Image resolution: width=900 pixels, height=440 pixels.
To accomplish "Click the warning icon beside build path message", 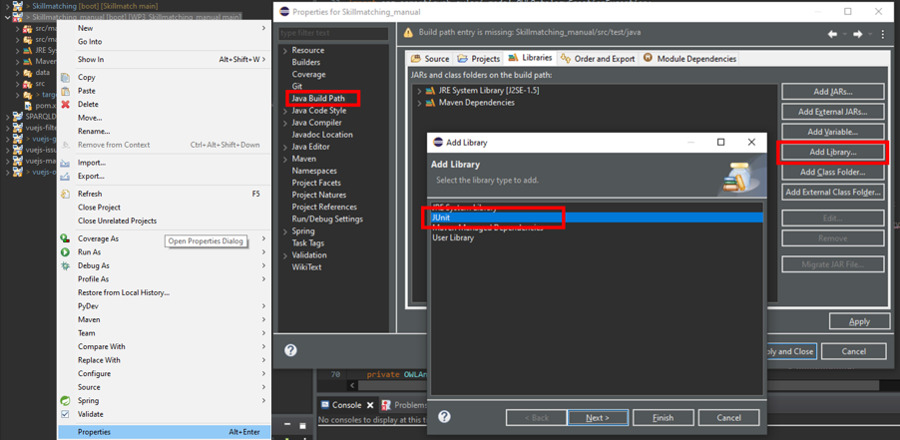I will point(408,33).
